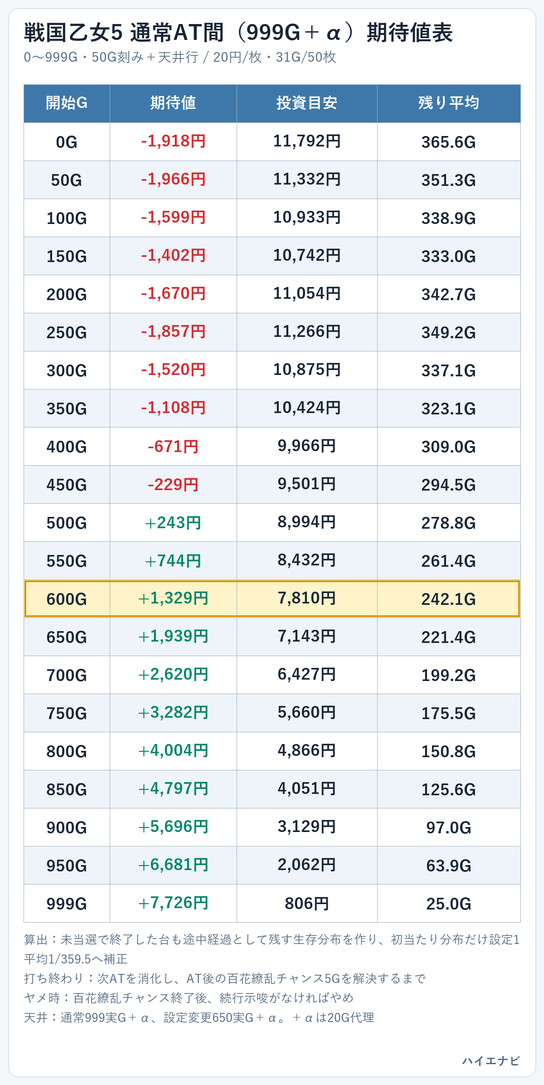Screen dimensions: 544x1085
Task: Click expected value +4,797円
Action: point(173,789)
